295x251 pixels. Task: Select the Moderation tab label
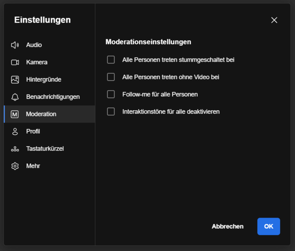click(41, 114)
